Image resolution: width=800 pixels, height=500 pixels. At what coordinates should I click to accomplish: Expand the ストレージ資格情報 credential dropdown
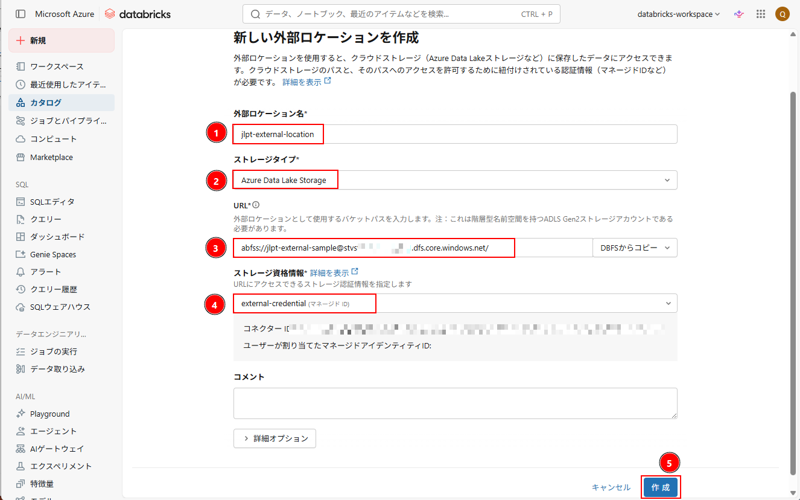[x=455, y=303]
